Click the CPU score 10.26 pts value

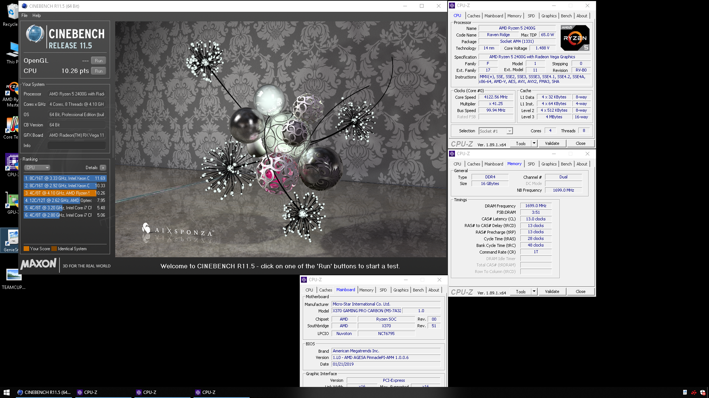75,71
